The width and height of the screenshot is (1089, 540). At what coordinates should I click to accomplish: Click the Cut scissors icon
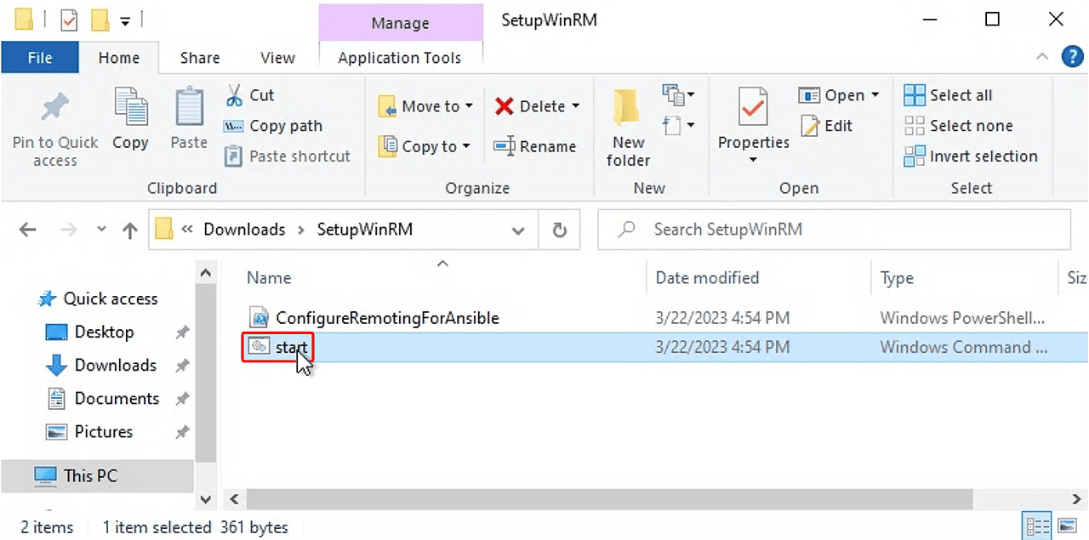234,95
